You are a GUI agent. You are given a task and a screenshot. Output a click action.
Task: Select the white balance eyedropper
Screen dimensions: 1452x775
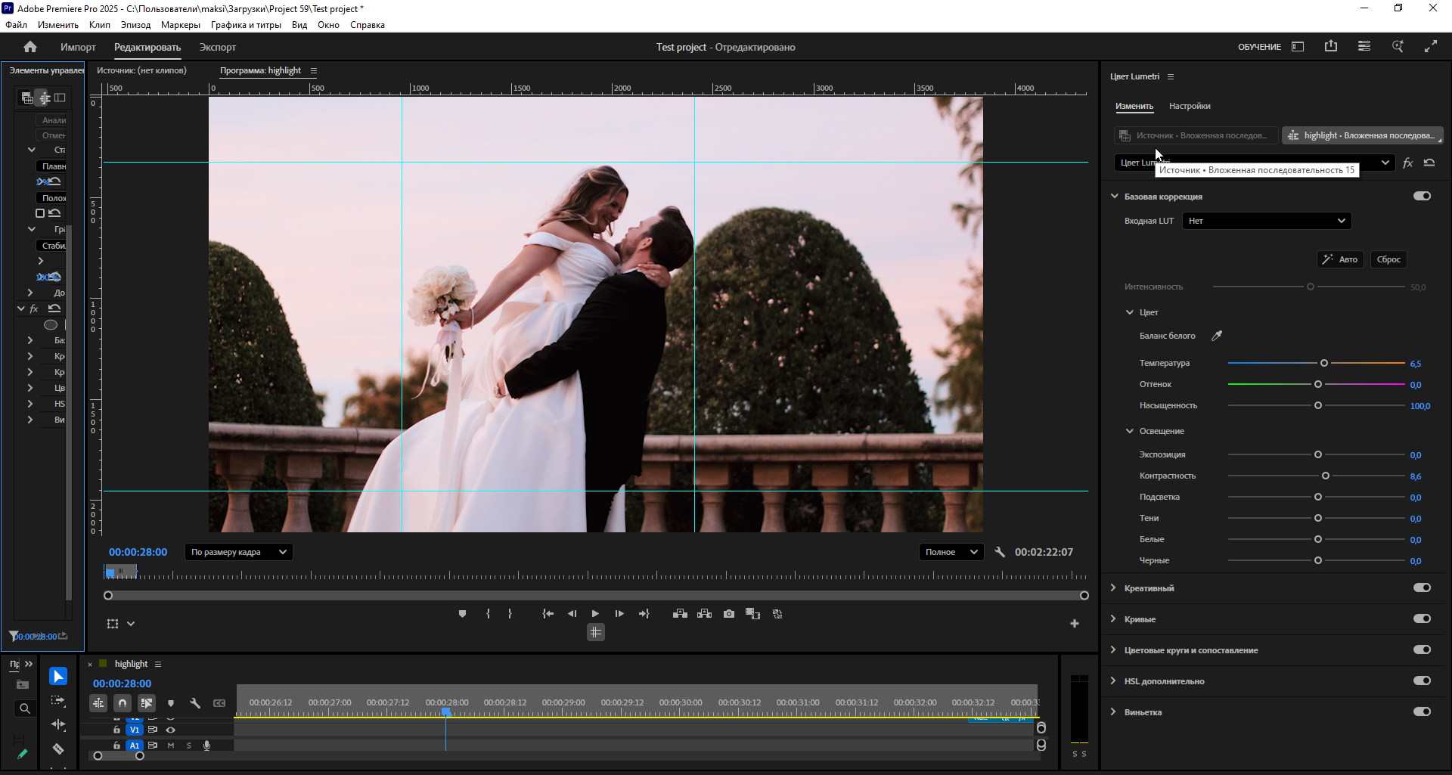point(1217,336)
